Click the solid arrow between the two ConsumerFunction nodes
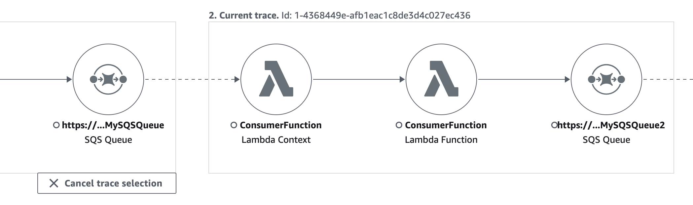The height and width of the screenshot is (205, 693). click(358, 79)
